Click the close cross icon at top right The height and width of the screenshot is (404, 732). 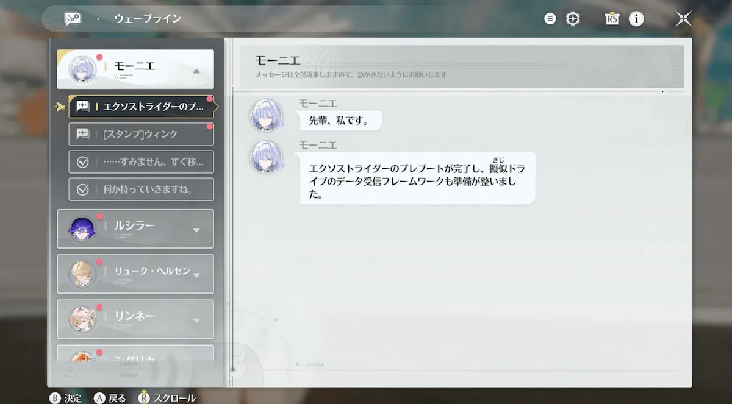[683, 18]
